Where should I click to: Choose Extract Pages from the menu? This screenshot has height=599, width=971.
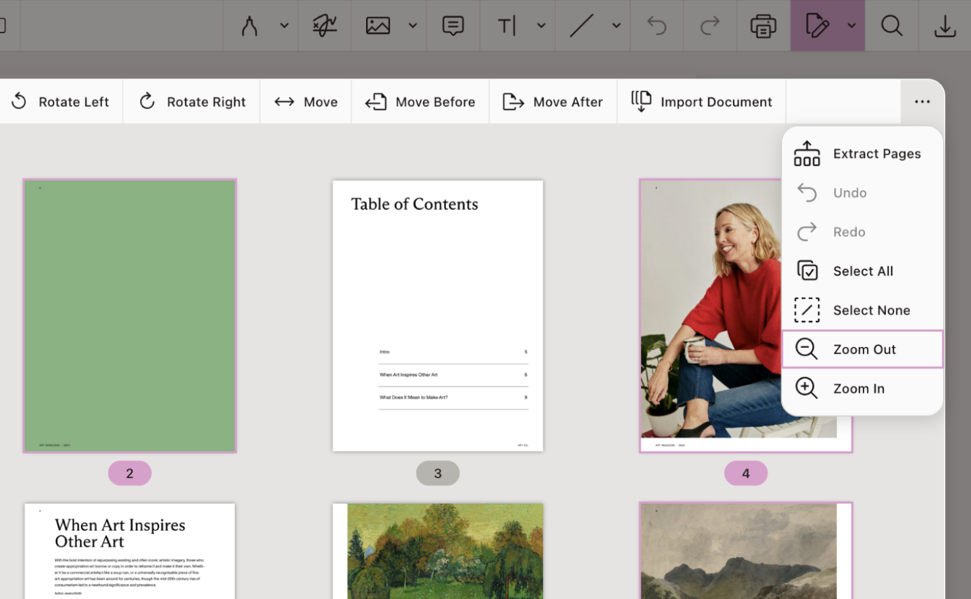pos(862,154)
